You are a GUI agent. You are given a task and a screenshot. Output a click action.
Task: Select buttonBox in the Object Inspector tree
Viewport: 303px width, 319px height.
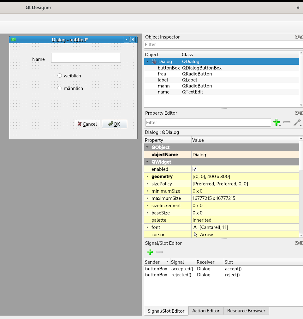[169, 68]
